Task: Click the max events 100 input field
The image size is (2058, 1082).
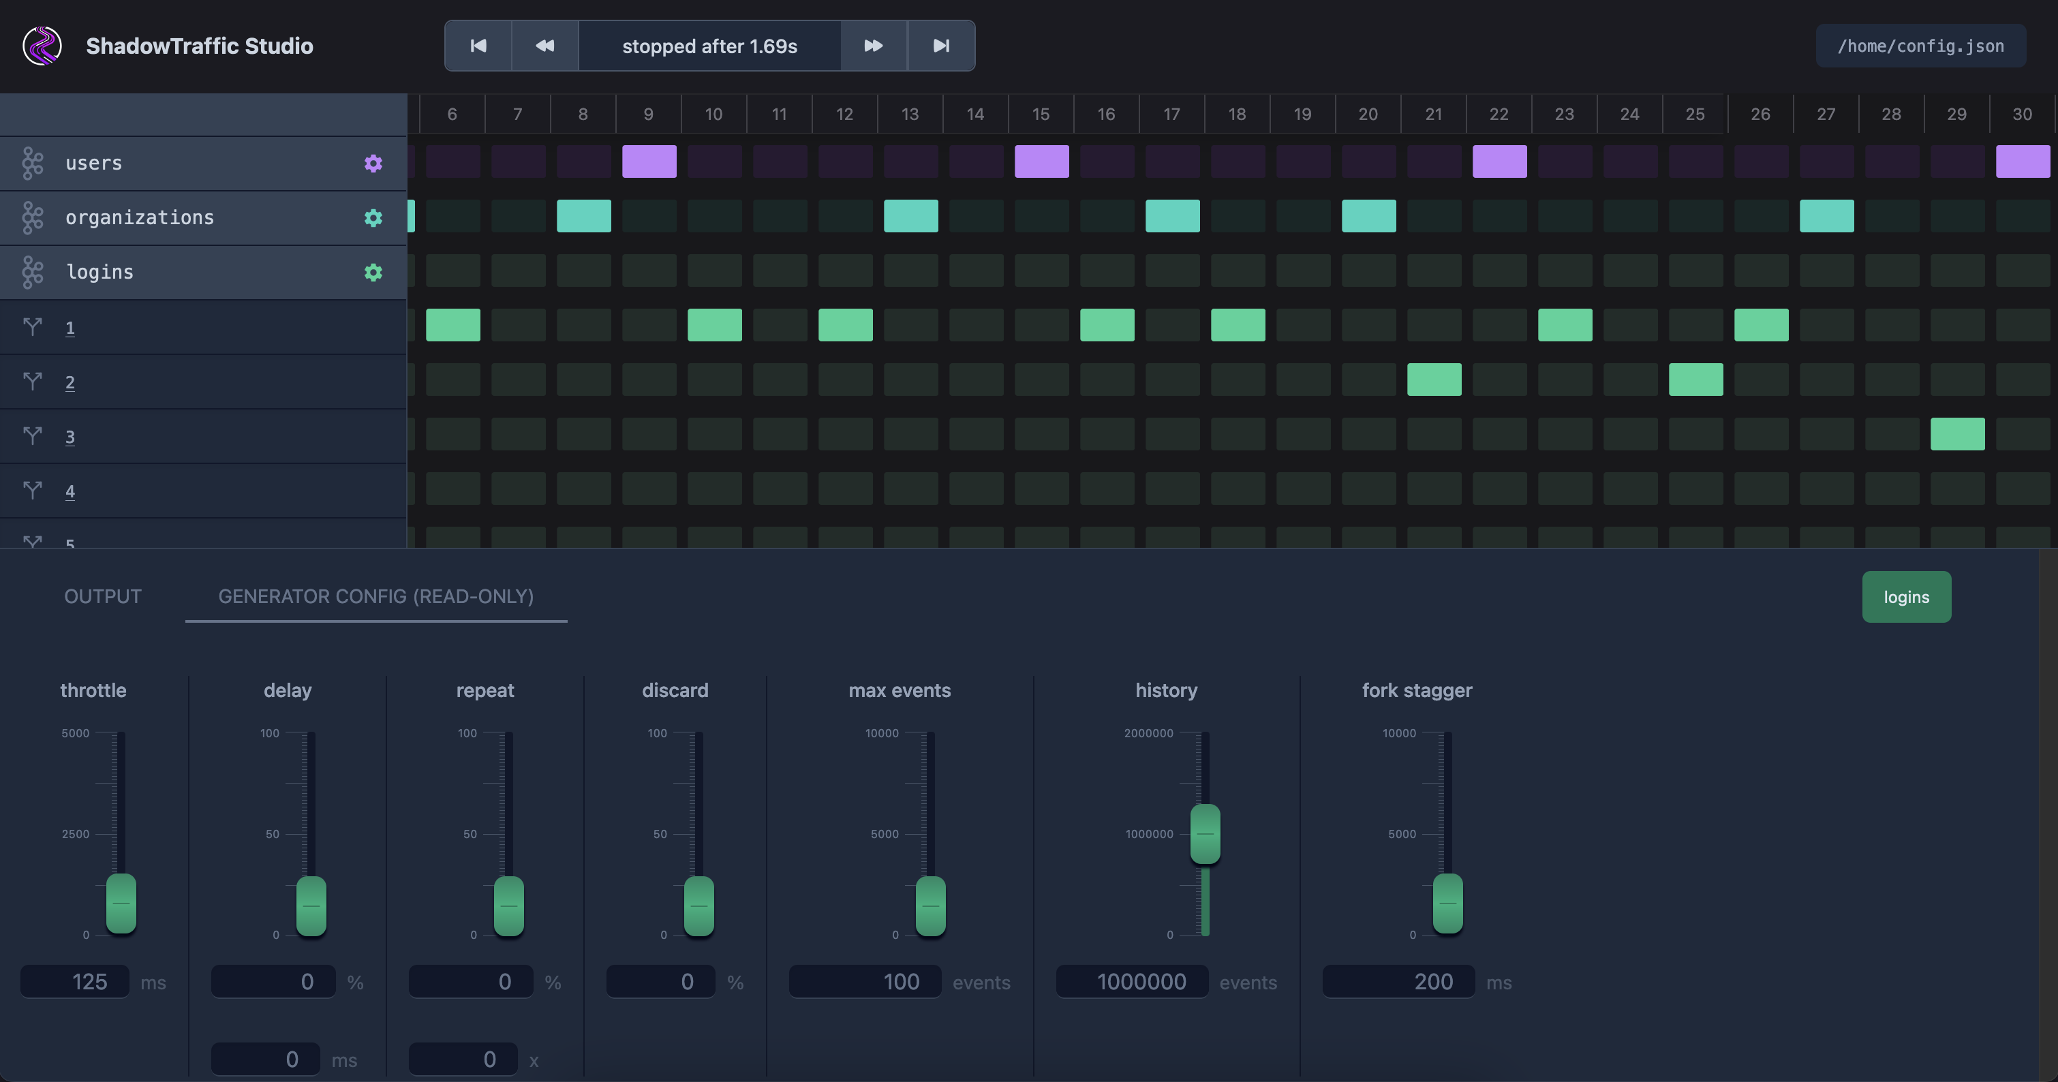Action: [x=865, y=981]
